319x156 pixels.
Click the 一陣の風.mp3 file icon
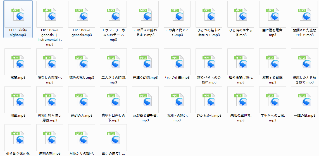pos(304,100)
